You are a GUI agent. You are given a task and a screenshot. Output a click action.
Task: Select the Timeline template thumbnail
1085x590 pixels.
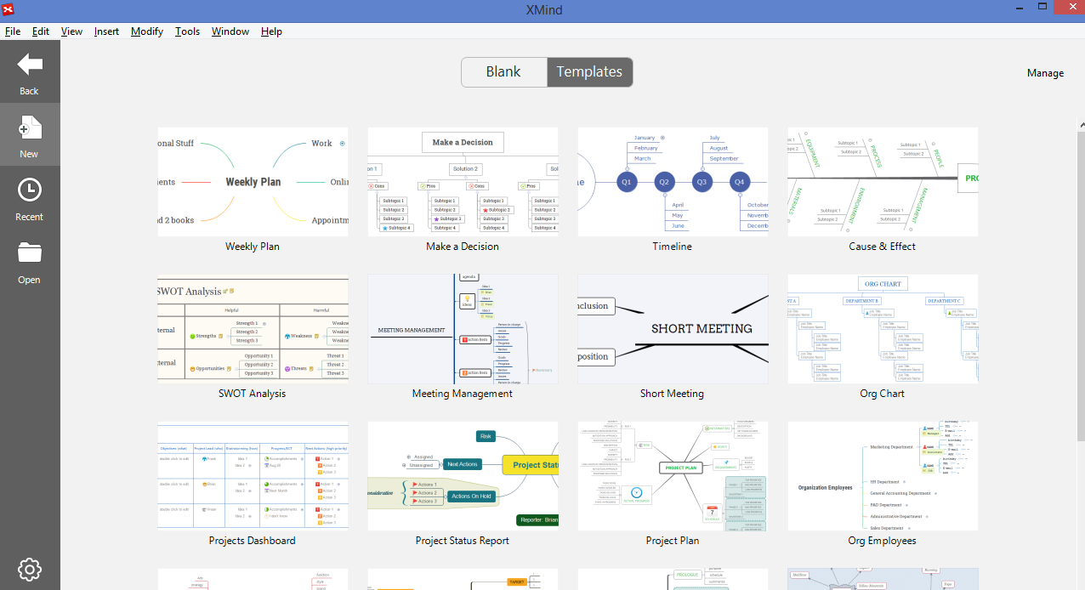tap(673, 182)
